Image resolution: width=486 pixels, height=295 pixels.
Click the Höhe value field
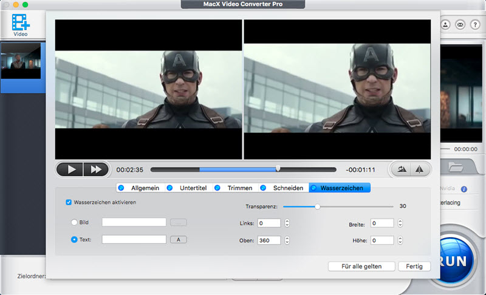pos(382,240)
